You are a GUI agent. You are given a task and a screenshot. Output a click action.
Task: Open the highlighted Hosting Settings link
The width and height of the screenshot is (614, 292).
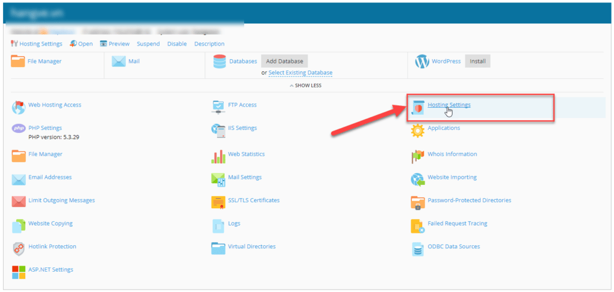(x=449, y=105)
